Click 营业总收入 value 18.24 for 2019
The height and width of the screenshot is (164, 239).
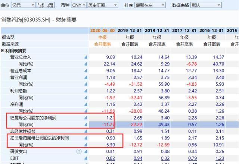[x=137, y=57]
